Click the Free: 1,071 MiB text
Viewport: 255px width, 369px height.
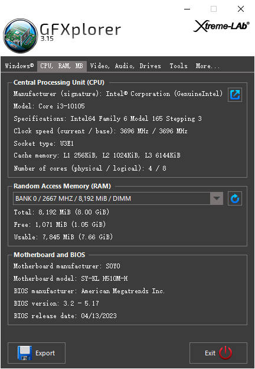tap(60, 224)
